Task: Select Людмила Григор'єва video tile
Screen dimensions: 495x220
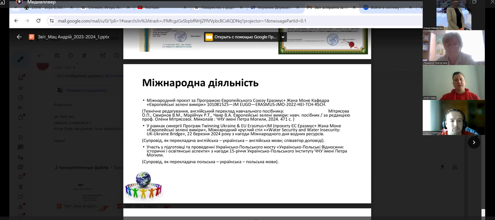Action: 454,48
